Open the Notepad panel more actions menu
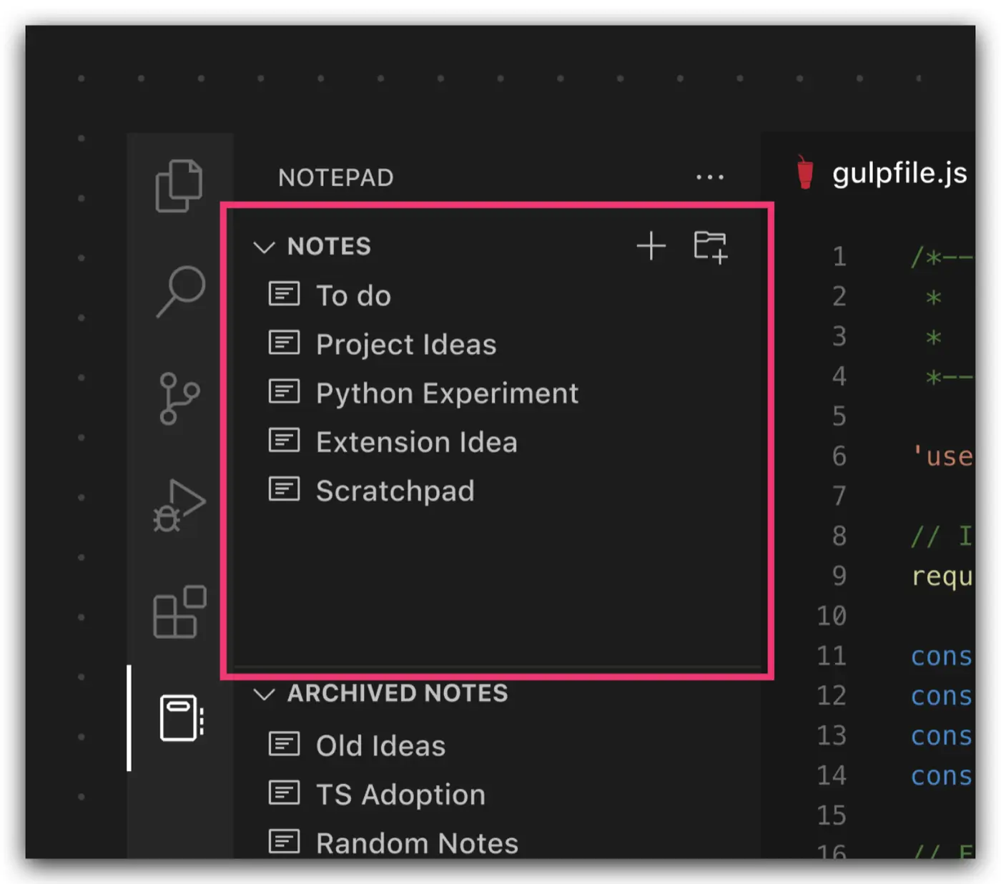1001x884 pixels. click(x=709, y=177)
